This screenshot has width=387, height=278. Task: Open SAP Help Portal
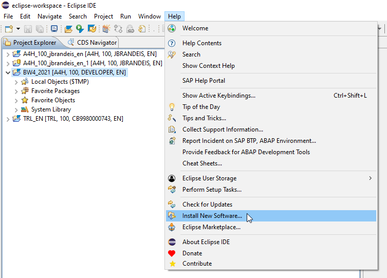[271, 80]
